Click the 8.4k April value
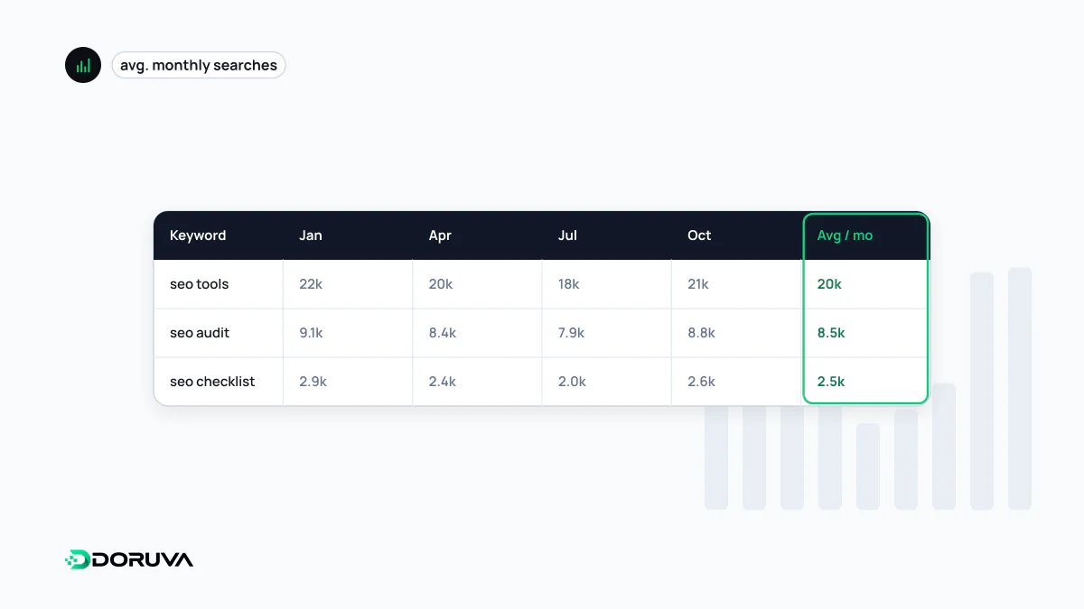The height and width of the screenshot is (609, 1084). [x=443, y=333]
